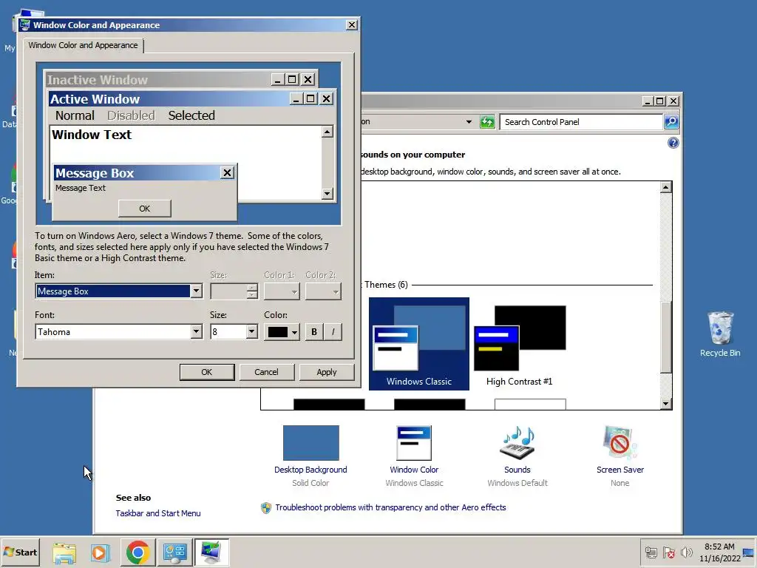The image size is (757, 568).
Task: Click the preview Window Text scroll-down arrow
Action: click(x=327, y=194)
